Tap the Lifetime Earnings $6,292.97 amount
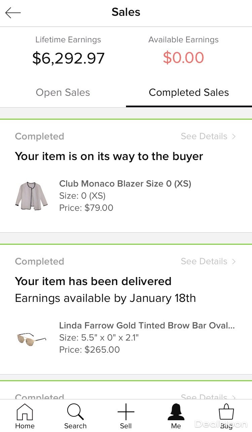The height and width of the screenshot is (432, 252). (69, 58)
